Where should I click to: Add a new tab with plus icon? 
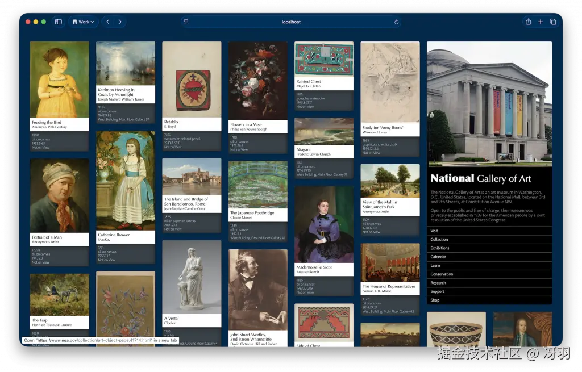pos(541,22)
